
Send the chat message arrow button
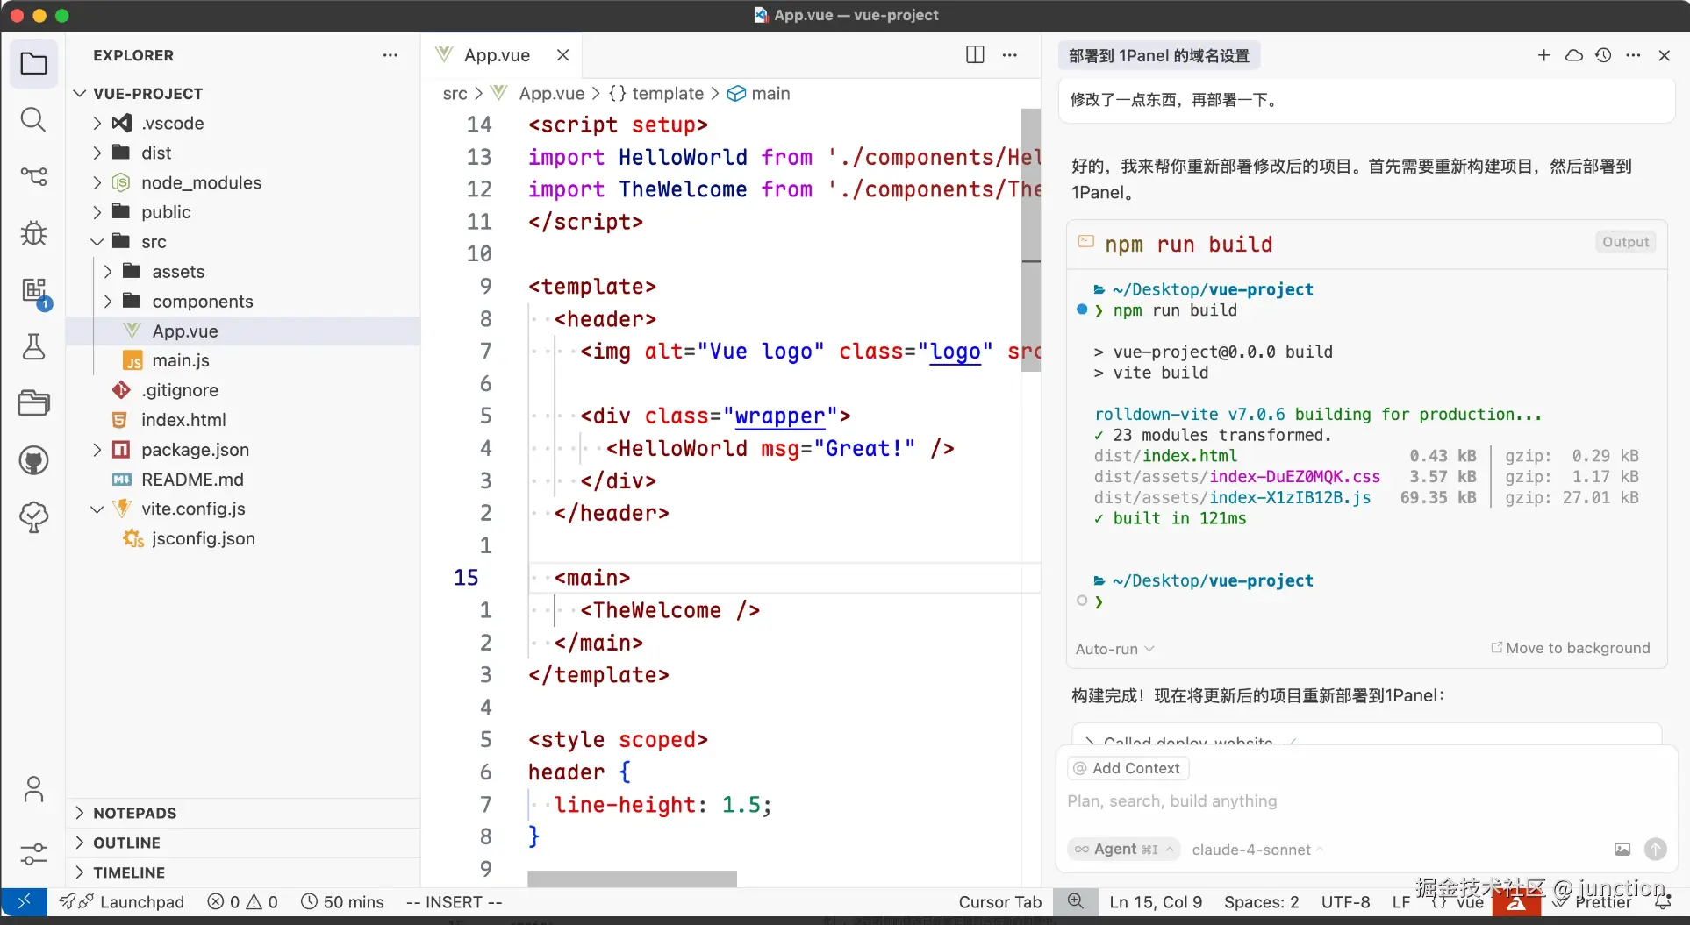(1655, 849)
